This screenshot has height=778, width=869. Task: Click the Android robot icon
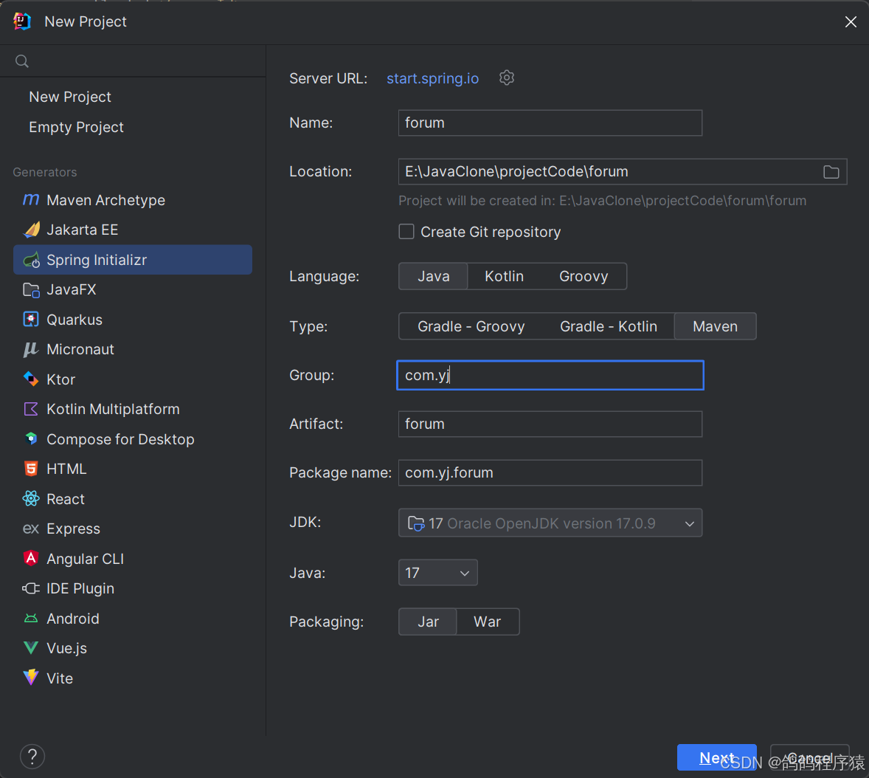coord(31,619)
